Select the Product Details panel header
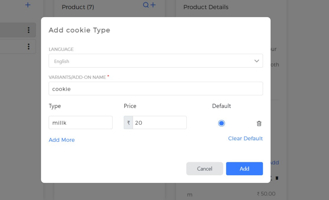The width and height of the screenshot is (329, 200). 206,7
